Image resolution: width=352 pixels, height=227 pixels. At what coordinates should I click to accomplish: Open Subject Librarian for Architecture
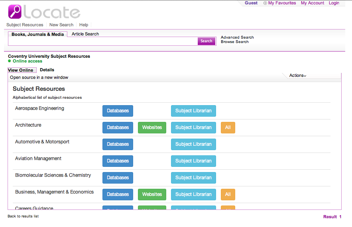pos(193,127)
